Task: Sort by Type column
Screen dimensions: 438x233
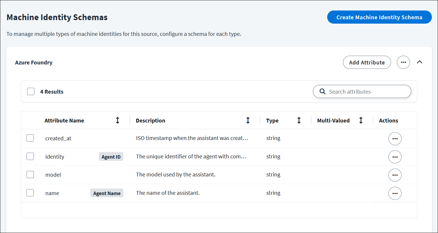Action: [299, 120]
